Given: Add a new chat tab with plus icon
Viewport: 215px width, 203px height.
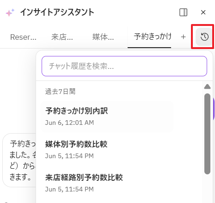Looking at the screenshot, I should (183, 37).
